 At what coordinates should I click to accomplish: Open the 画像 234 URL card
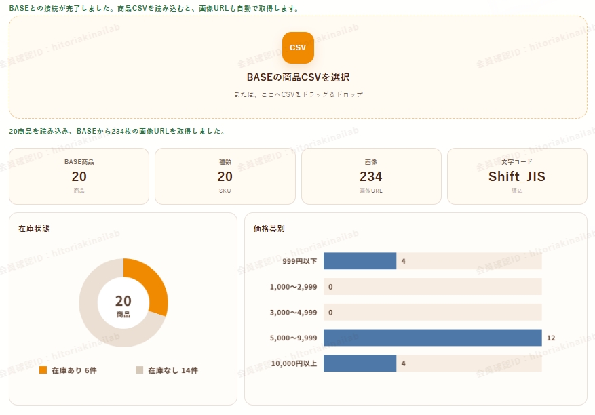[x=371, y=176]
